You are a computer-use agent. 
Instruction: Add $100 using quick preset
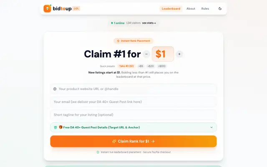point(162,66)
